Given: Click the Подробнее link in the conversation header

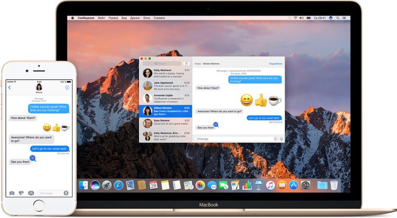Looking at the screenshot, I should pos(275,64).
